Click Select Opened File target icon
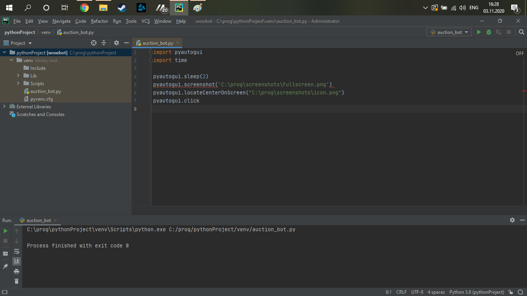Screen dimensions: 527x296 (x=94, y=43)
